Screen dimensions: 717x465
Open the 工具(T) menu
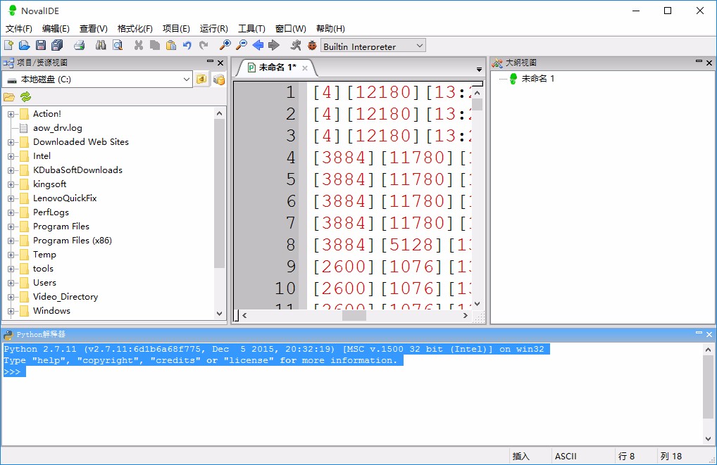click(x=251, y=29)
